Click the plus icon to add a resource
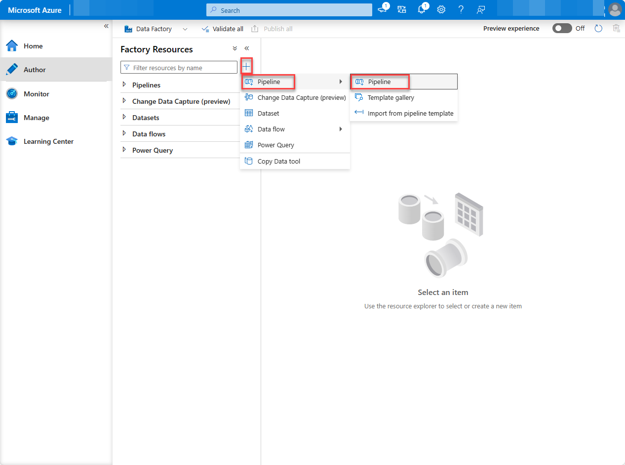 coord(246,66)
